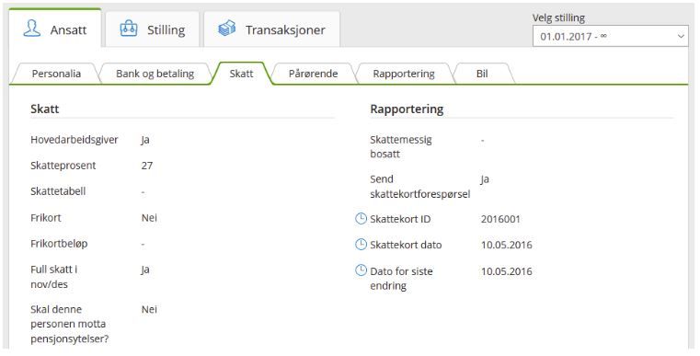This screenshot has height=356, width=700.
Task: Go to the Transaksjoner tab
Action: tap(271, 29)
